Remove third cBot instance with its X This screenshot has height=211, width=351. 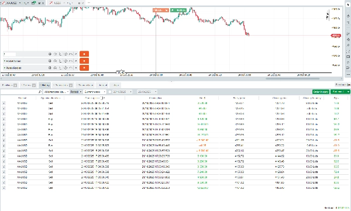click(x=76, y=68)
